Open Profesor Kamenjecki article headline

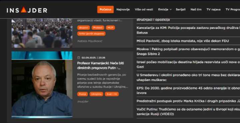click(100, 65)
